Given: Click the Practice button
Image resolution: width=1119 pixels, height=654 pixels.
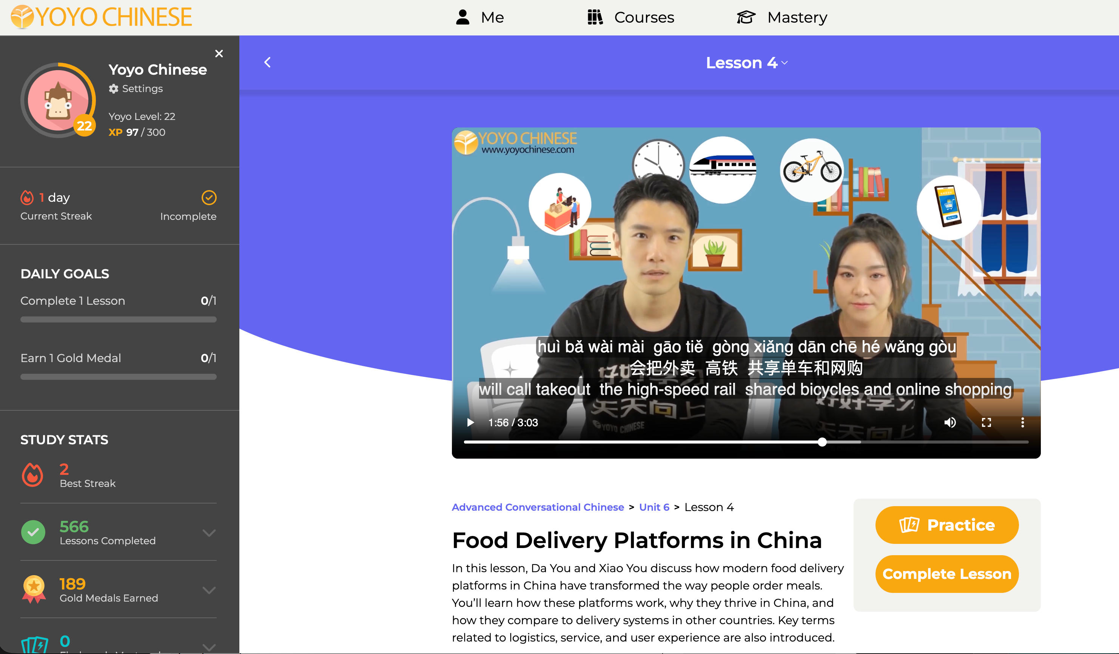Looking at the screenshot, I should (x=947, y=525).
